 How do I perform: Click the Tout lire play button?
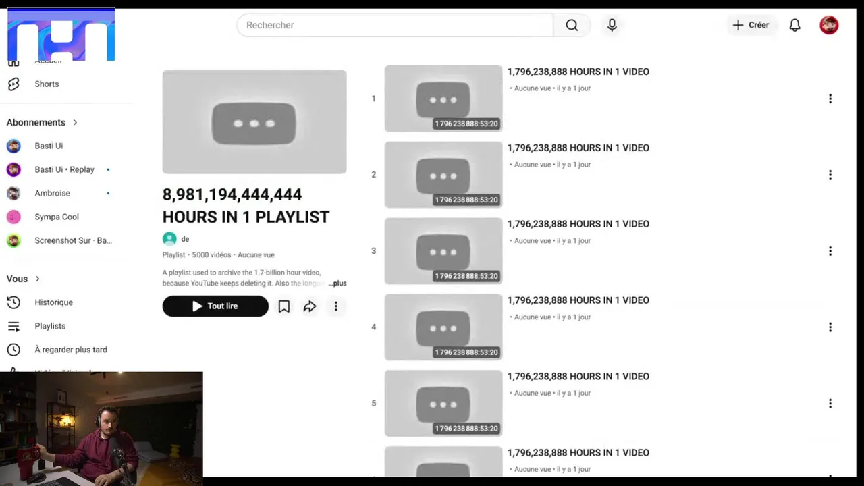[x=215, y=306]
